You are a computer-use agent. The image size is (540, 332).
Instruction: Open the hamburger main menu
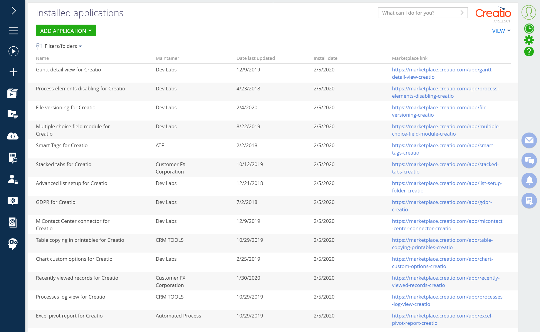[13, 31]
